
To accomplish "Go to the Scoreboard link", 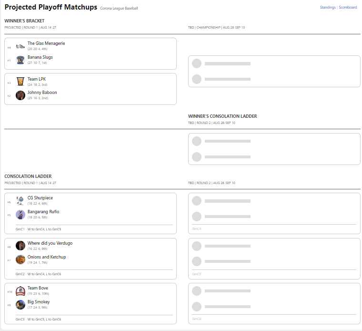I will [348, 8].
